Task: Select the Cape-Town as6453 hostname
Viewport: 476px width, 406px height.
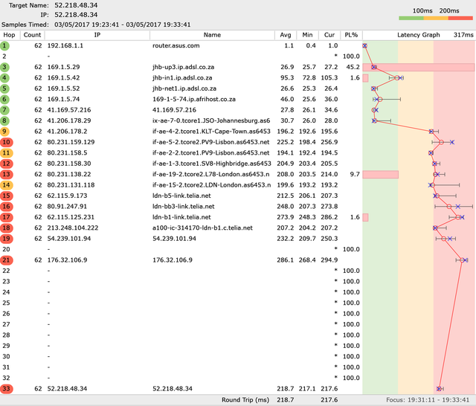Action: 211,132
